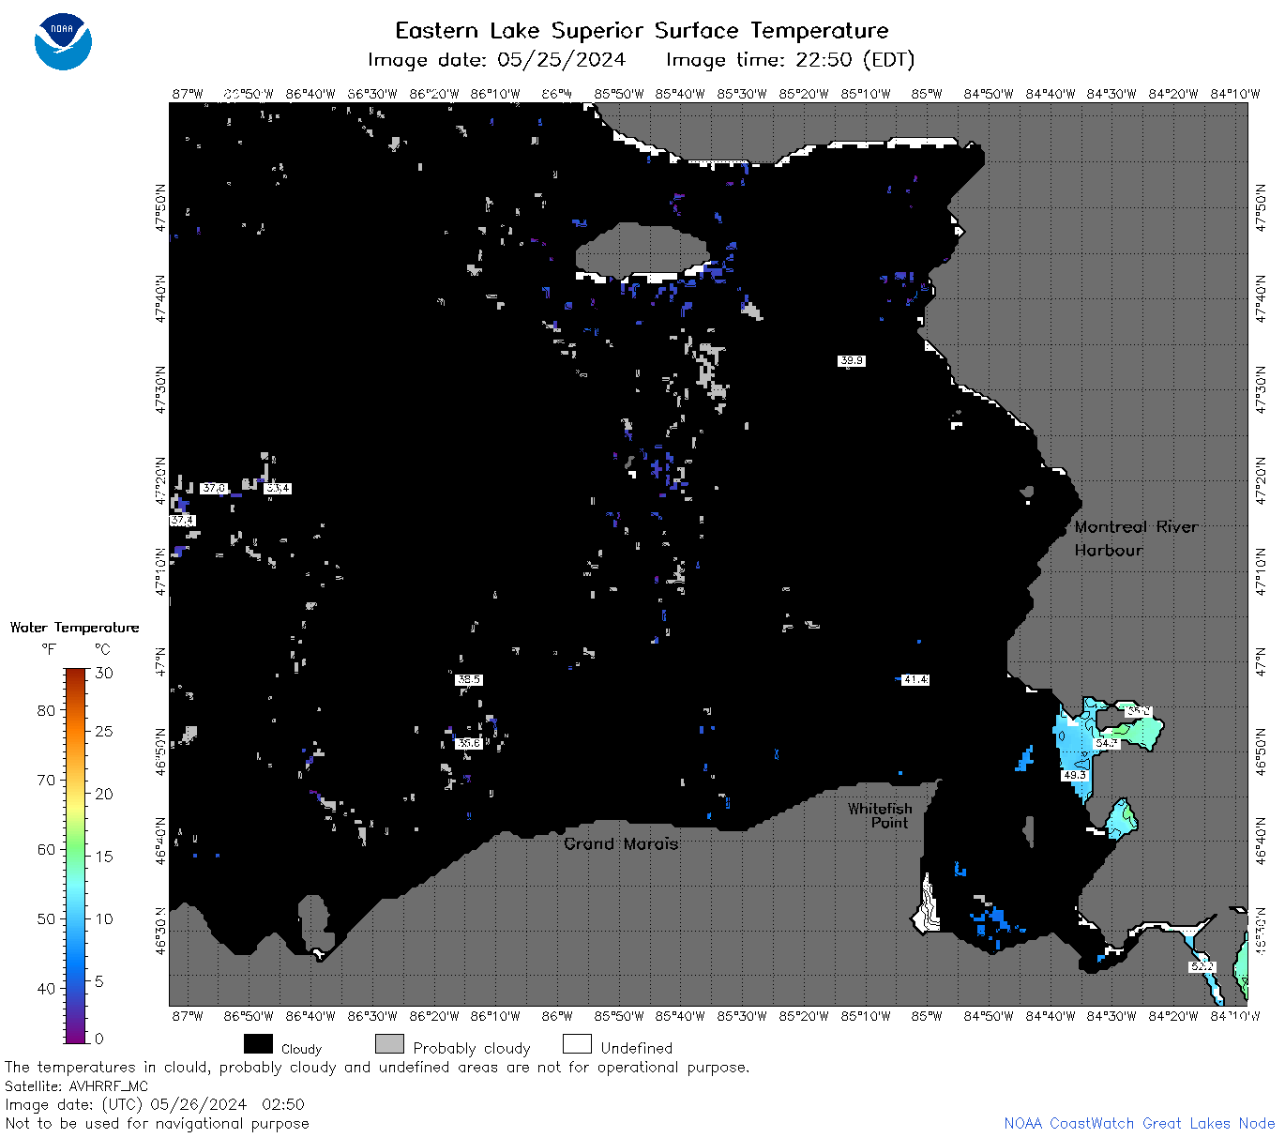1285x1138 pixels.
Task: Select the 39.9 temperature label
Action: [x=851, y=360]
